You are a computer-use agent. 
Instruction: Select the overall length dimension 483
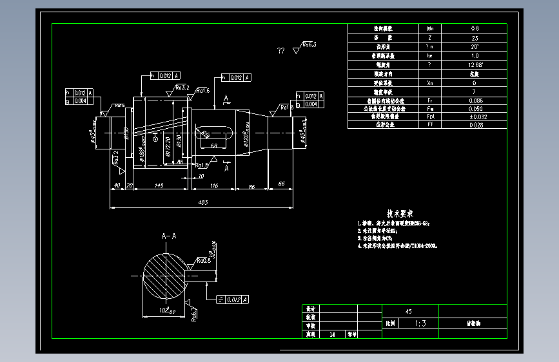(x=203, y=202)
